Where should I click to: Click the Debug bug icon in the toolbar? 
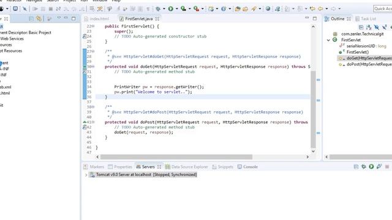(158, 9)
